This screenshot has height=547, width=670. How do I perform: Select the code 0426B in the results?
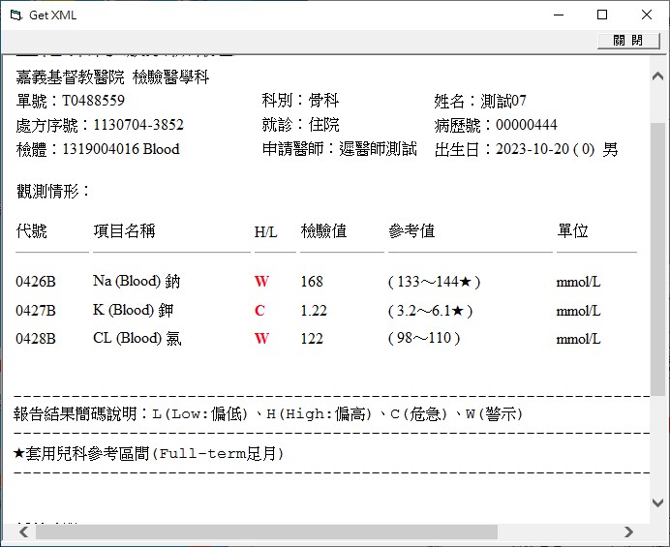(x=36, y=282)
